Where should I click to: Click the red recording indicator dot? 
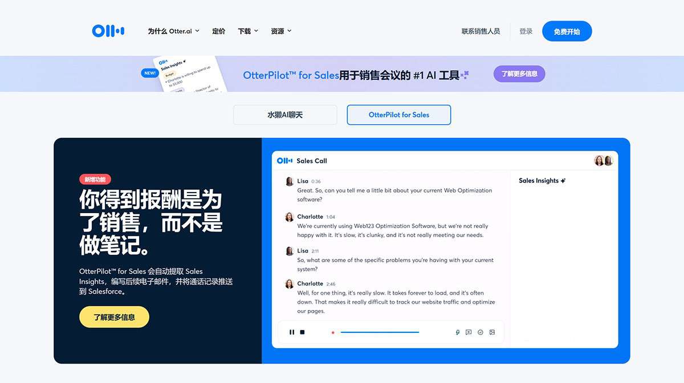[333, 332]
